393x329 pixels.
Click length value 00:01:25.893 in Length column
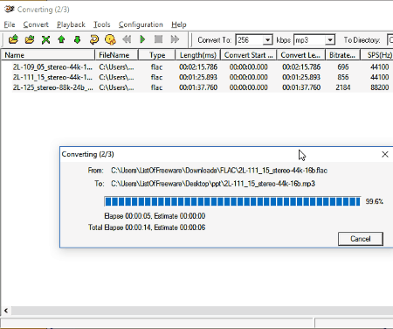198,77
